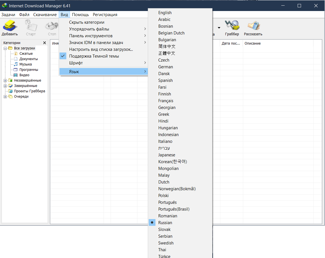Select Japanese language

[x=180, y=155]
